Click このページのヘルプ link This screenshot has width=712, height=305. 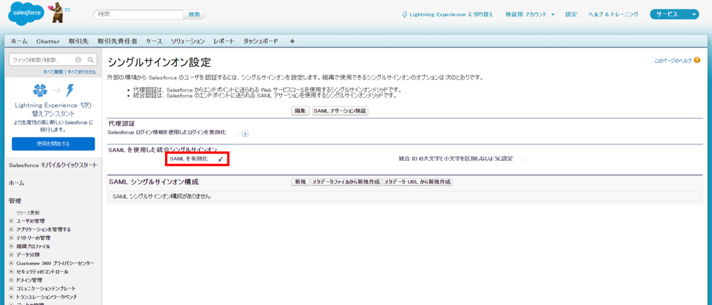(672, 60)
